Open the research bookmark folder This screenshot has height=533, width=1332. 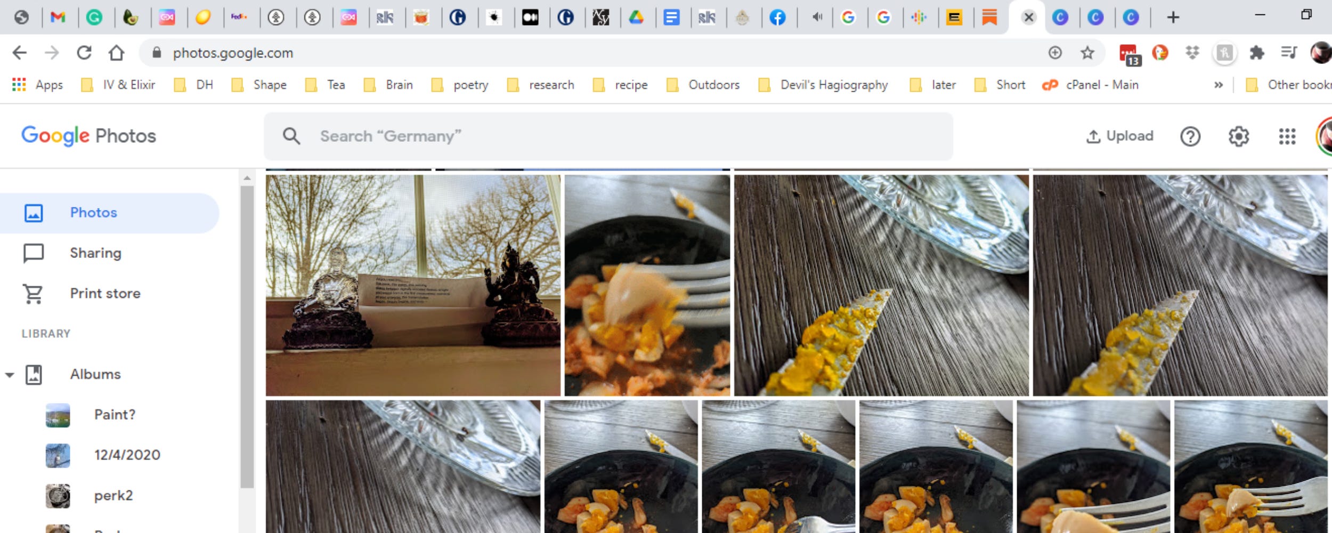(x=541, y=85)
